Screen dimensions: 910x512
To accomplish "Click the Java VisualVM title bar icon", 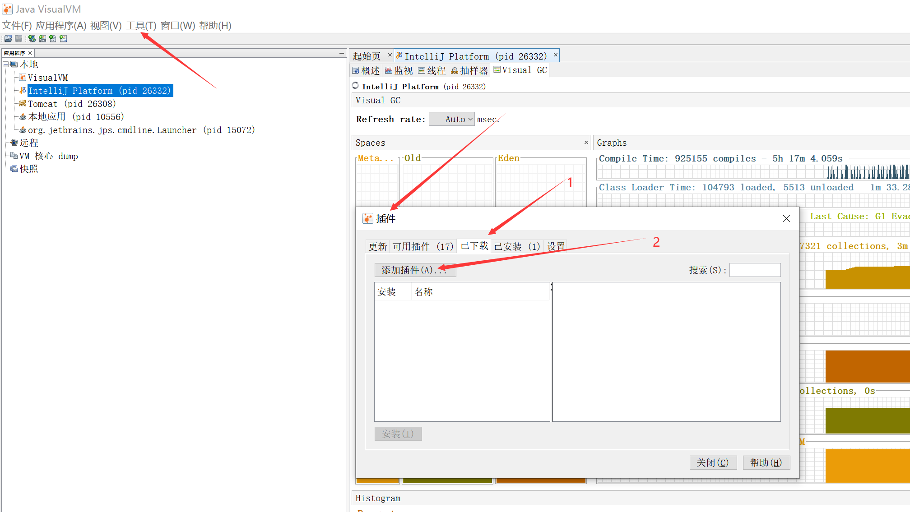I will click(x=7, y=9).
